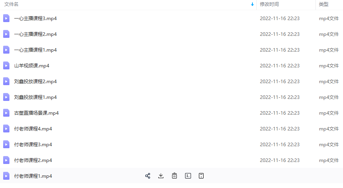The width and height of the screenshot is (343, 188).
Task: Click rename icon for 付老师课程1.mp4
Action: [x=188, y=176]
